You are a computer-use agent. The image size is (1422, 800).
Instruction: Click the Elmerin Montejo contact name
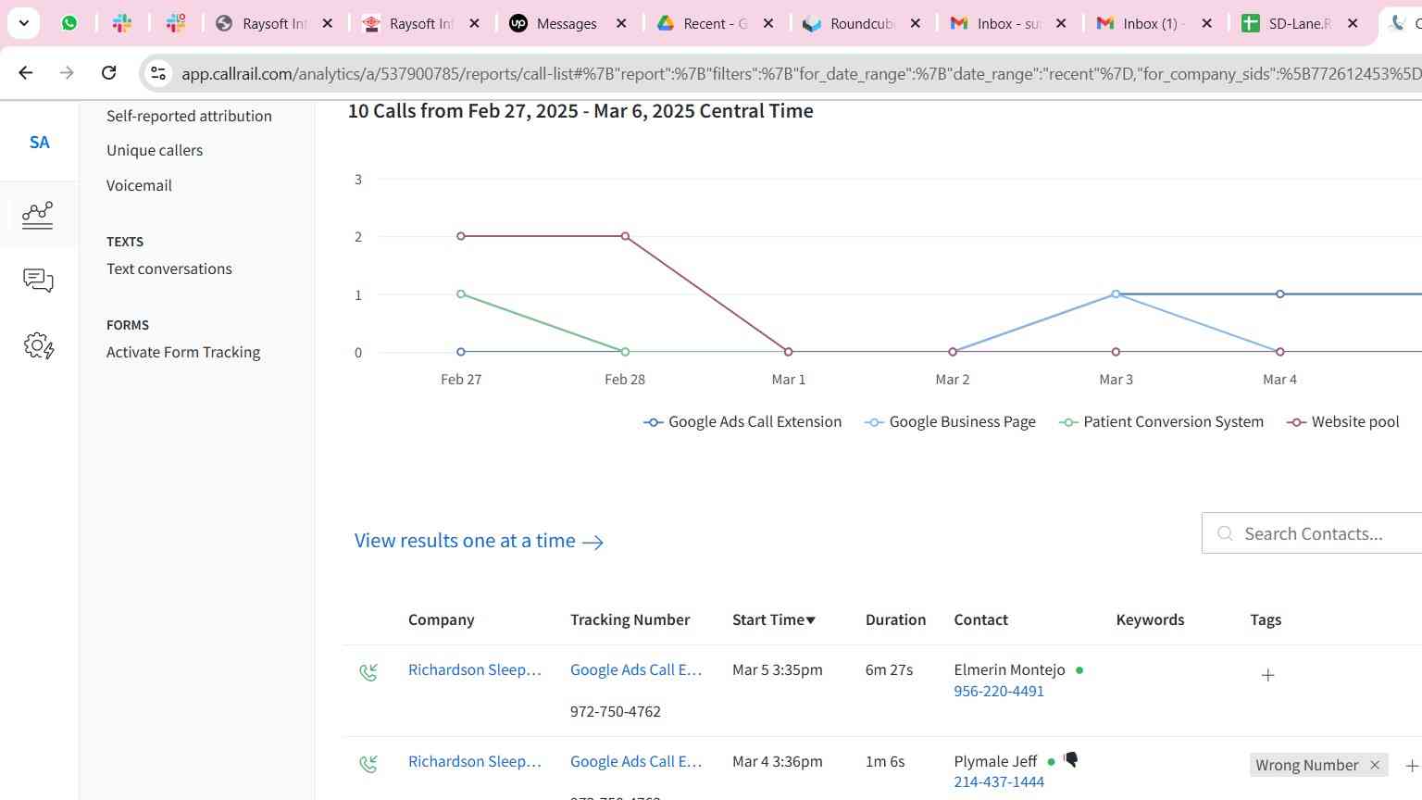(1009, 669)
